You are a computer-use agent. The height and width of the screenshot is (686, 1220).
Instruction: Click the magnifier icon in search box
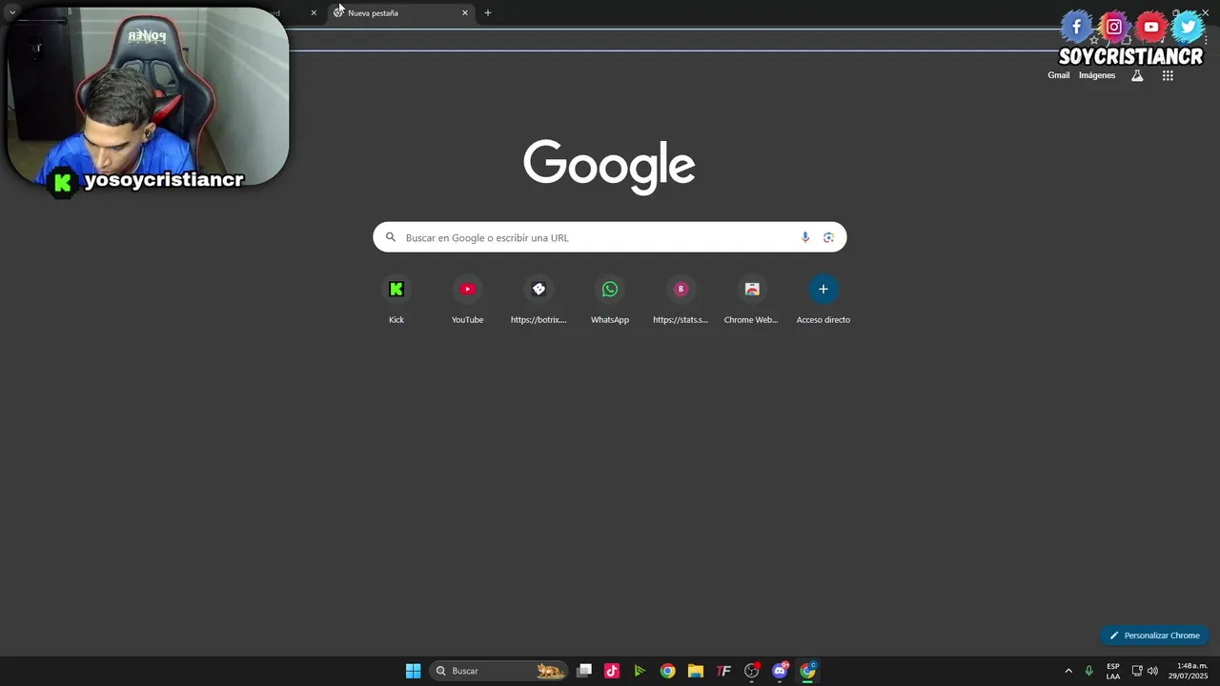(x=390, y=237)
